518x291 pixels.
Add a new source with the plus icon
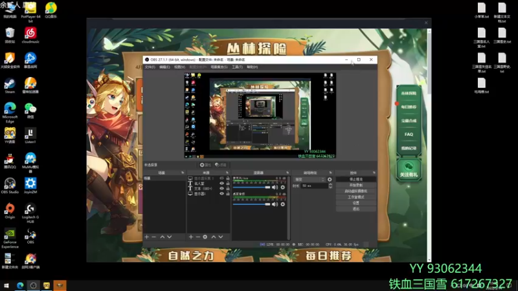(x=191, y=237)
